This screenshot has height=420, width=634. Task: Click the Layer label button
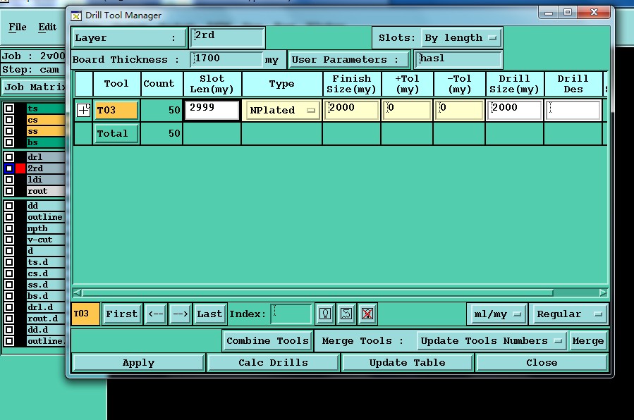129,38
